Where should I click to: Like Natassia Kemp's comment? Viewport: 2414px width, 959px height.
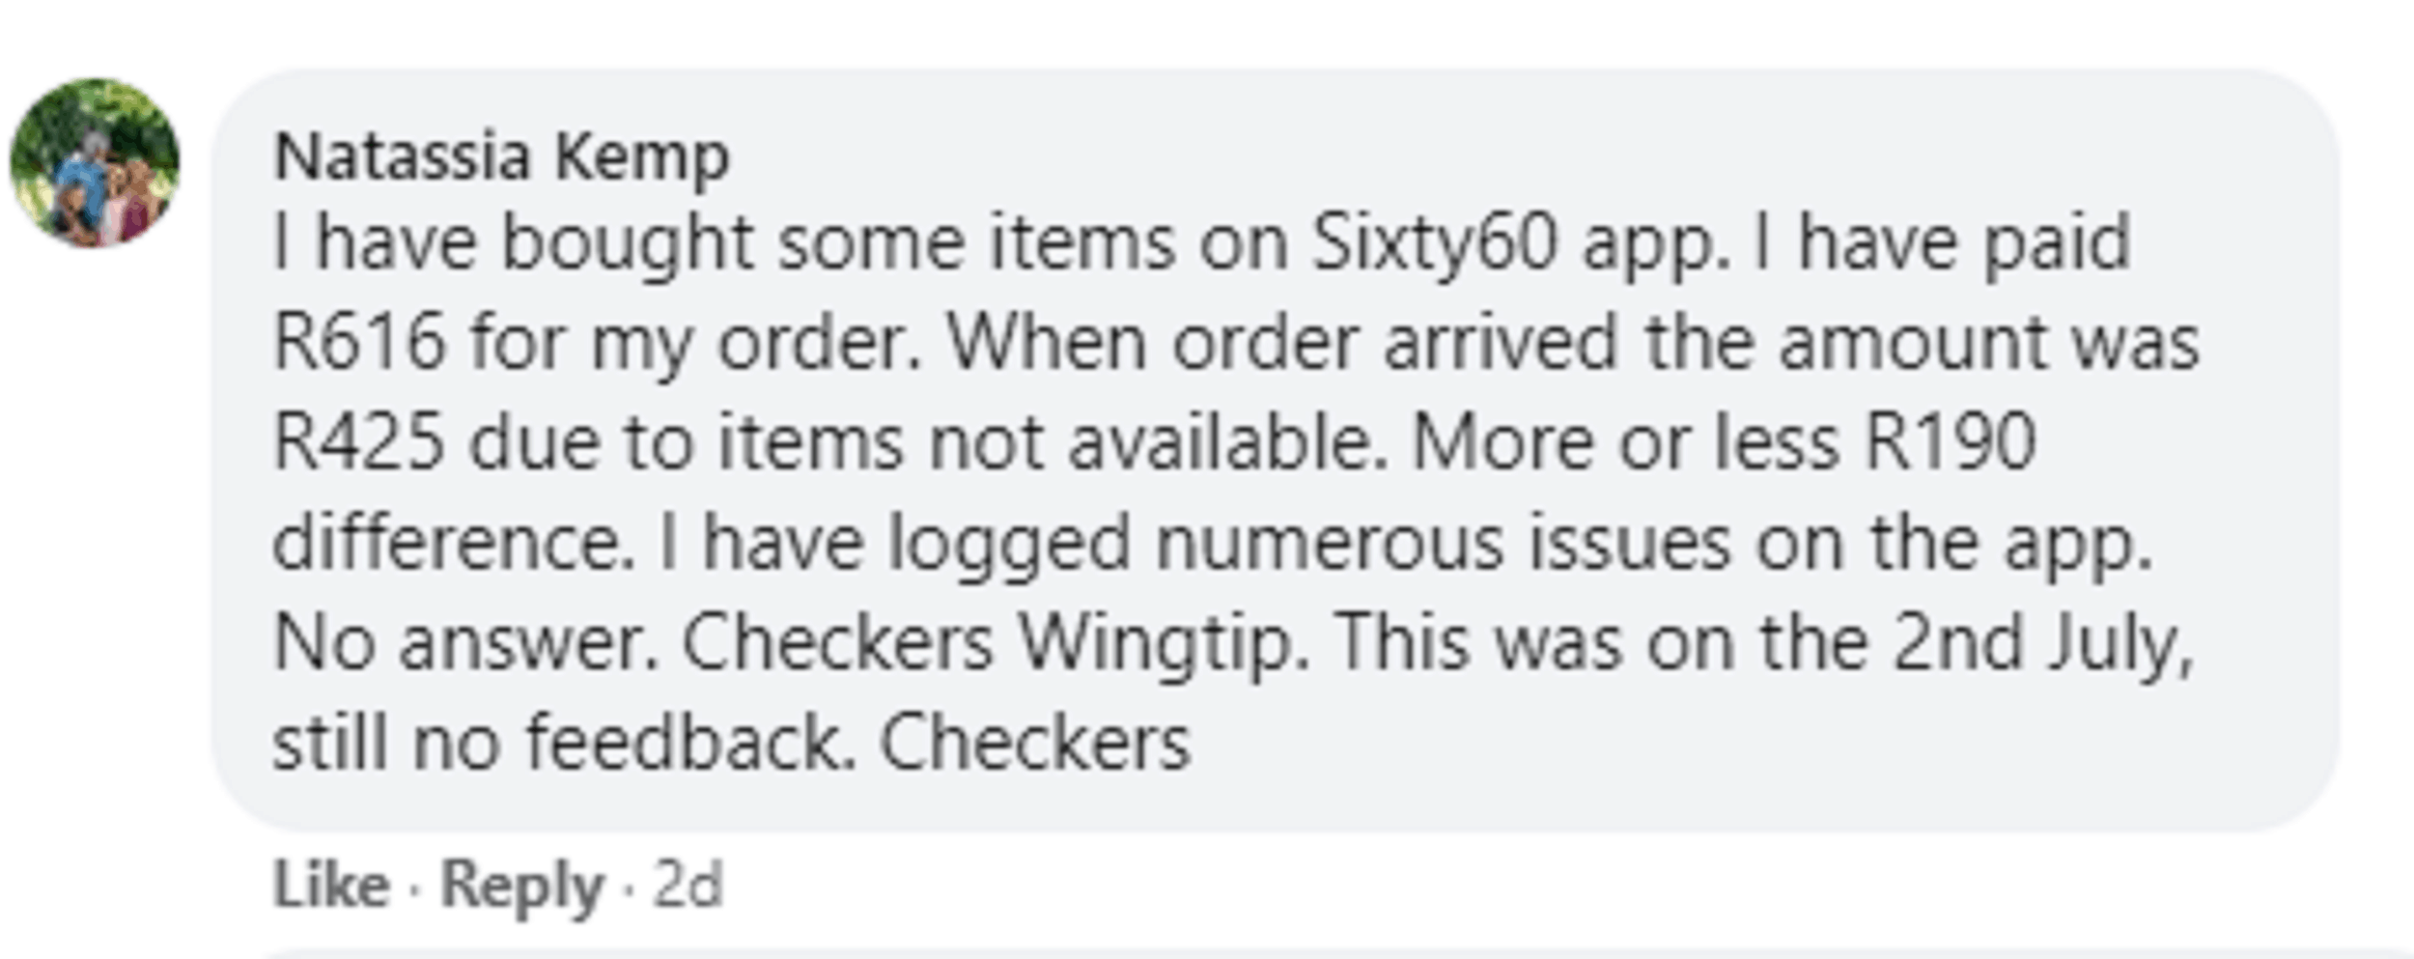331,885
